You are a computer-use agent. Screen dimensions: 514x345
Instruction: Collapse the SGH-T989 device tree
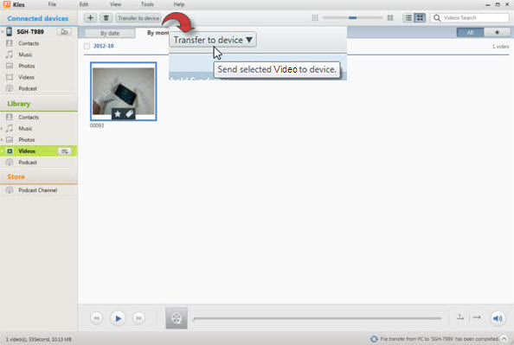point(3,32)
